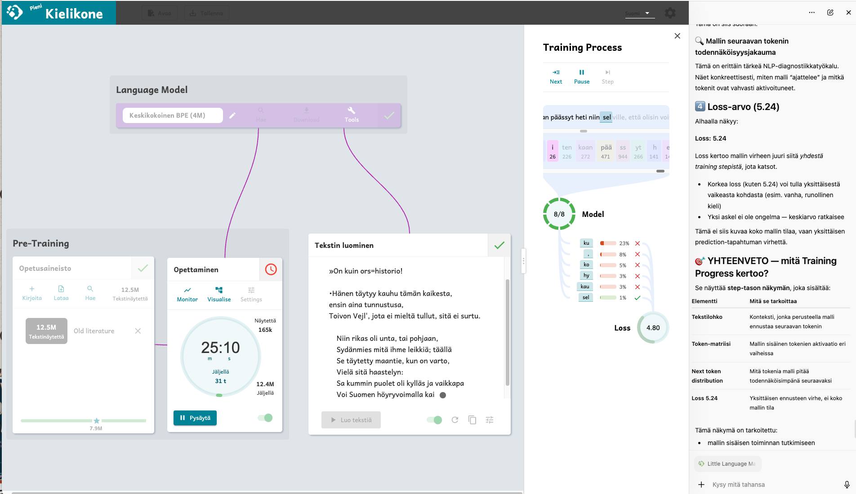Screen dimensions: 856x494
Task: Click the Kielikone logo
Action: (x=59, y=13)
